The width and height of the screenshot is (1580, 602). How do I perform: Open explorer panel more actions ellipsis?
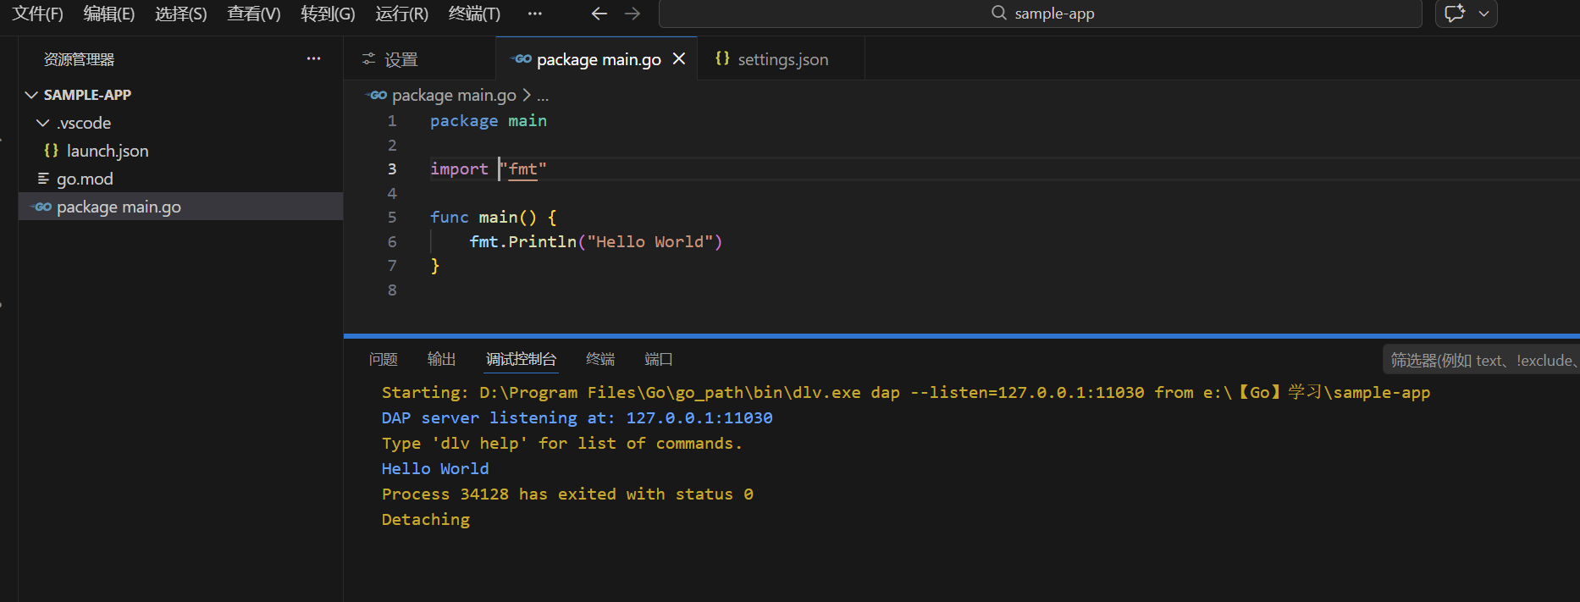[x=313, y=59]
